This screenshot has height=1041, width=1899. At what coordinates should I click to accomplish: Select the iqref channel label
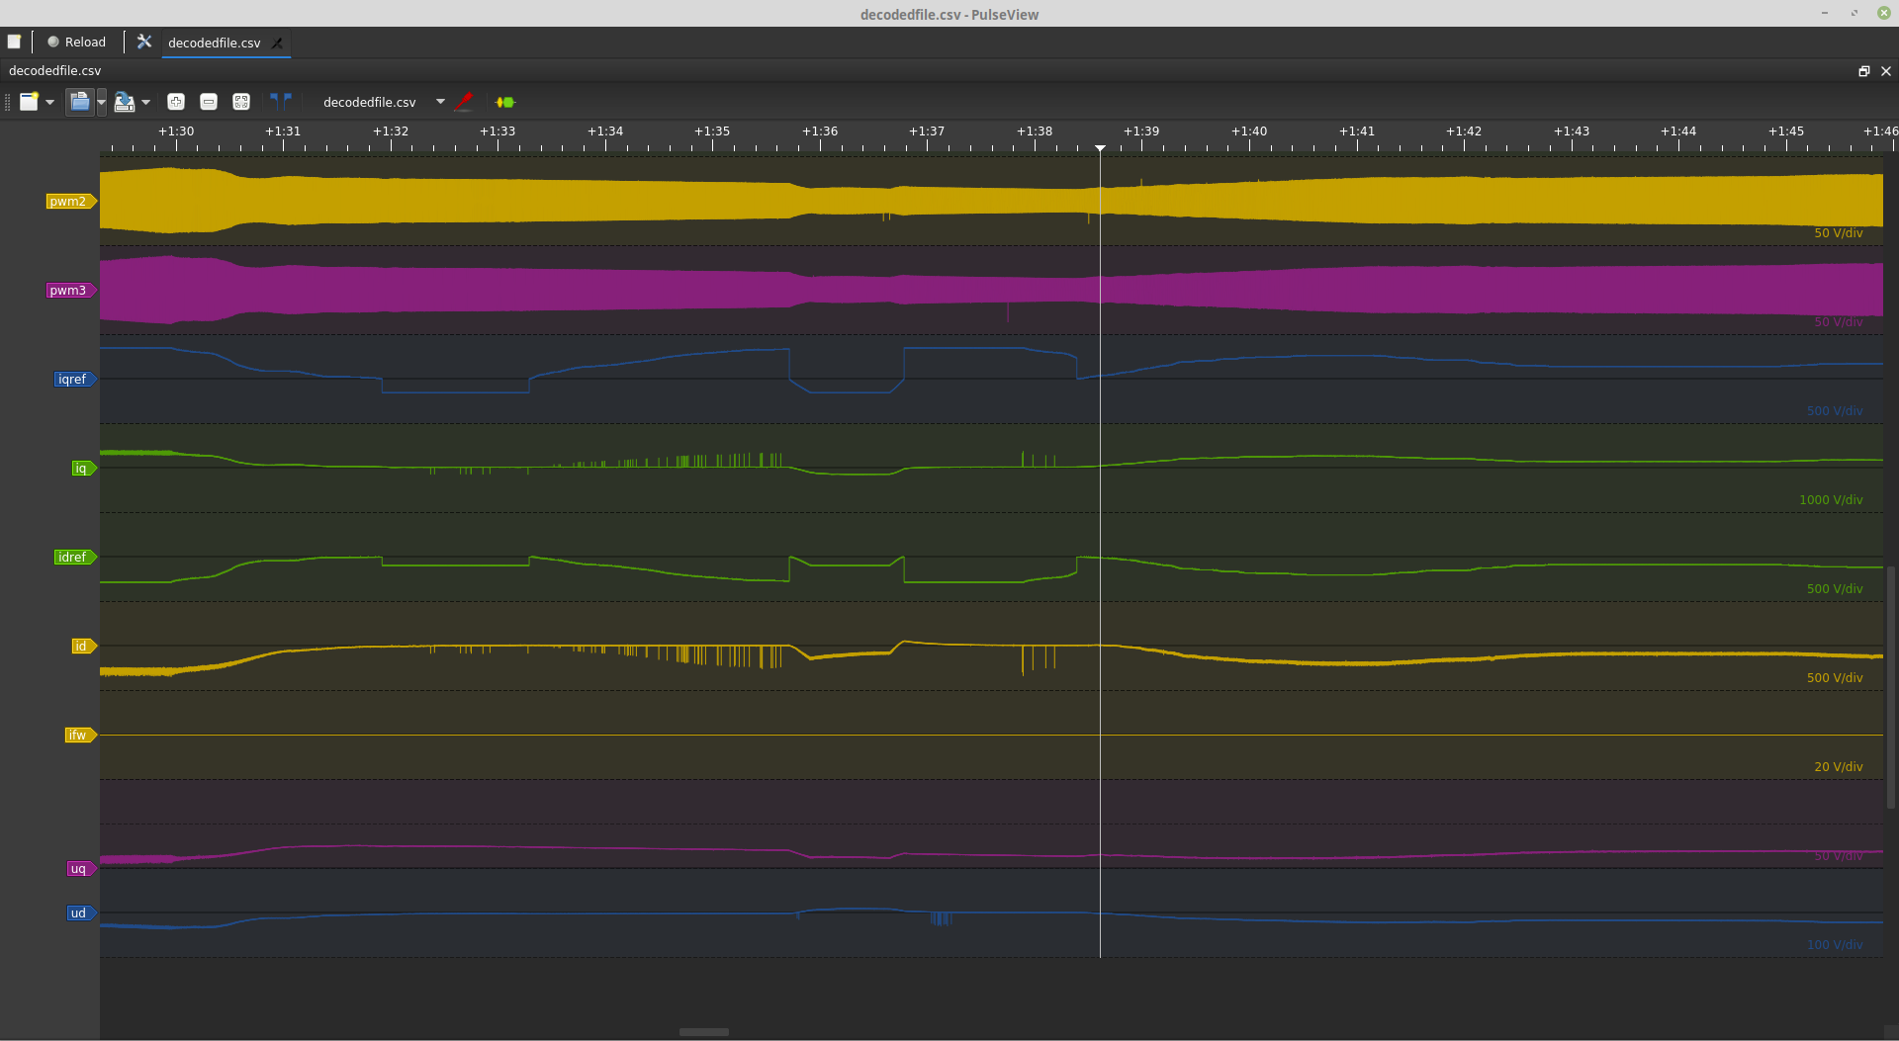(x=72, y=380)
